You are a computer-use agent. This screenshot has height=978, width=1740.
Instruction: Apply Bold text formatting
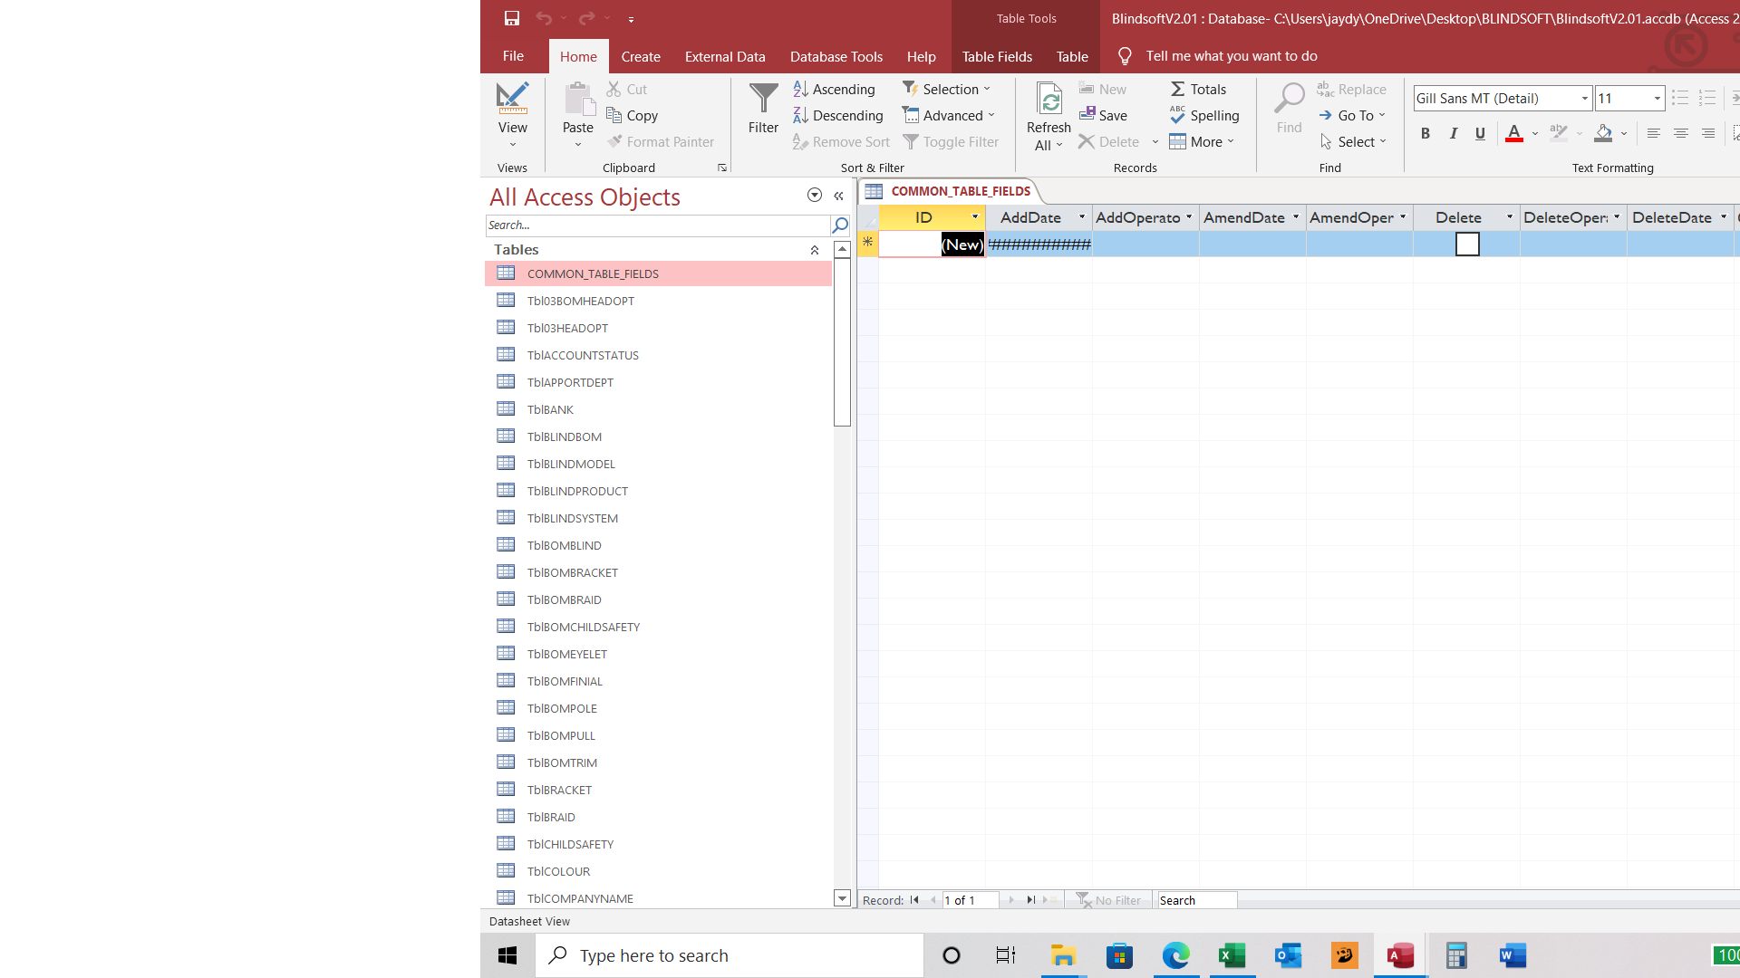tap(1426, 133)
